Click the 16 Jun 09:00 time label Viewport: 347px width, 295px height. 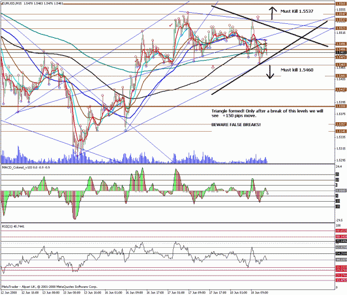(134, 293)
